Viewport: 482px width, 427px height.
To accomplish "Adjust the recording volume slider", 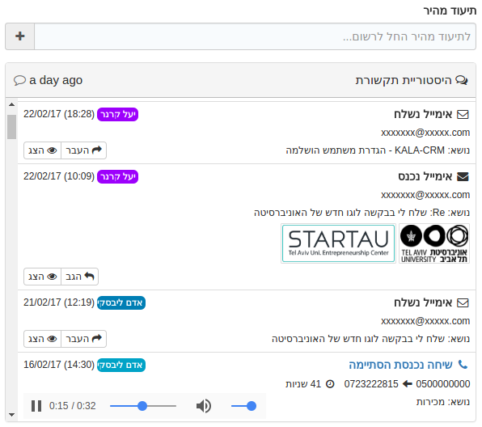I will click(x=243, y=406).
